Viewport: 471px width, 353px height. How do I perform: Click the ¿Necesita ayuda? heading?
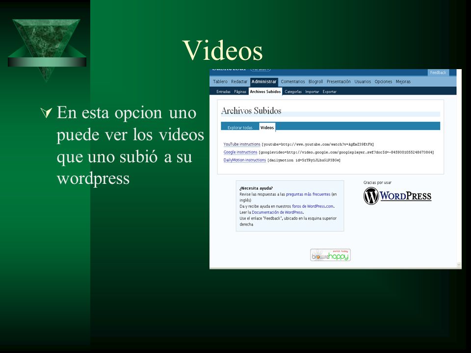pyautogui.click(x=256, y=188)
